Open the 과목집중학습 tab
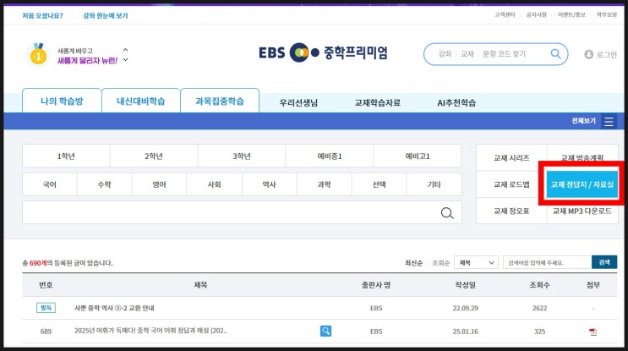This screenshot has height=351, width=628. point(220,101)
